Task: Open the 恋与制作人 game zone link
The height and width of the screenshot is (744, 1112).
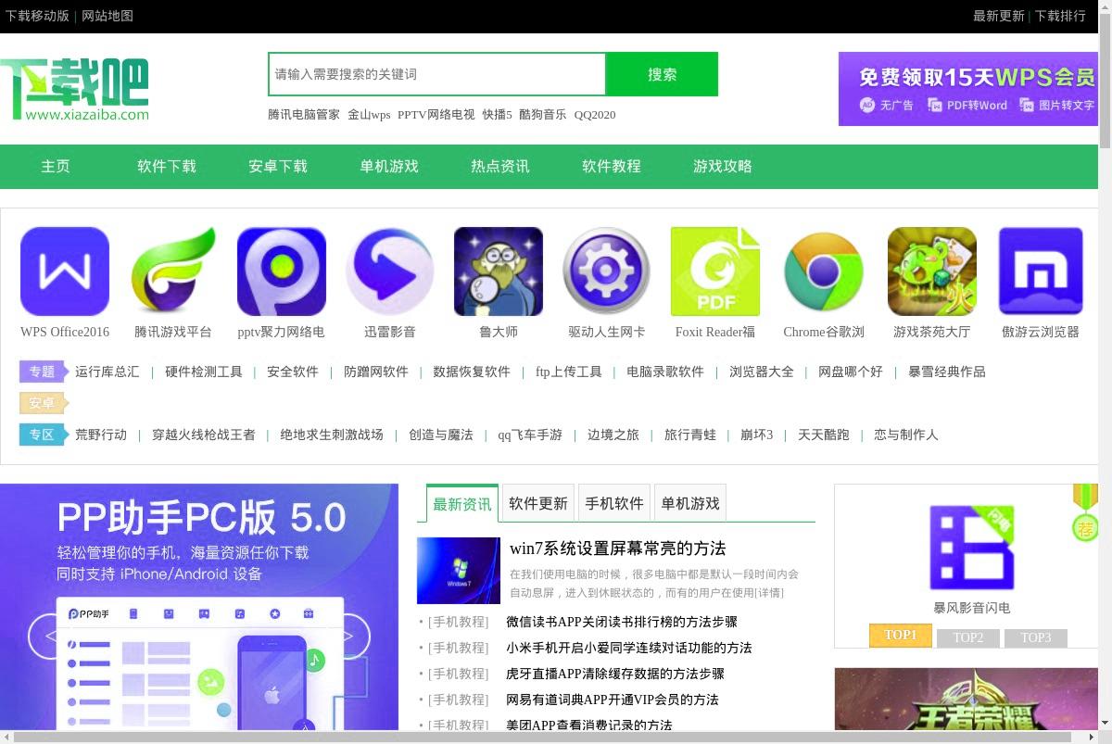Action: click(906, 435)
